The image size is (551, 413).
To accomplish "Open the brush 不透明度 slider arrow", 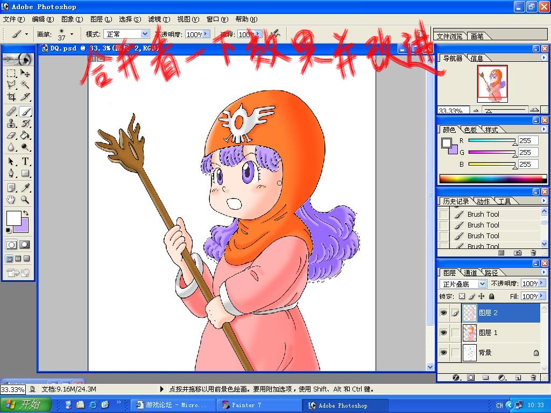I will pyautogui.click(x=206, y=34).
